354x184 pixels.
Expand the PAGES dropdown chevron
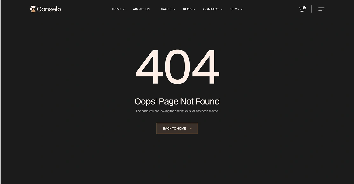click(174, 9)
